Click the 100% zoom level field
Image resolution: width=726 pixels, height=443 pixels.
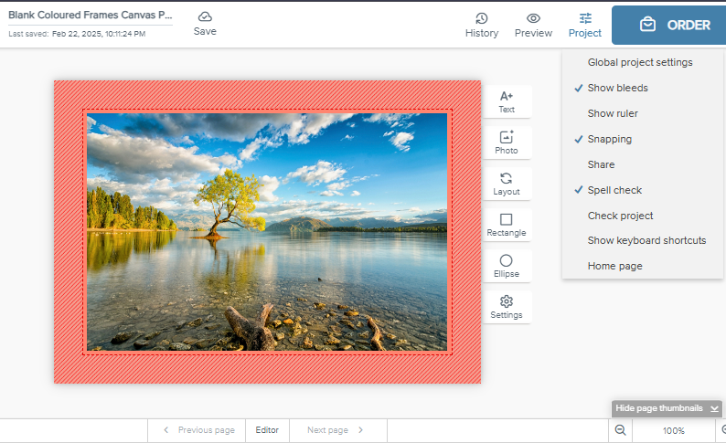(674, 430)
